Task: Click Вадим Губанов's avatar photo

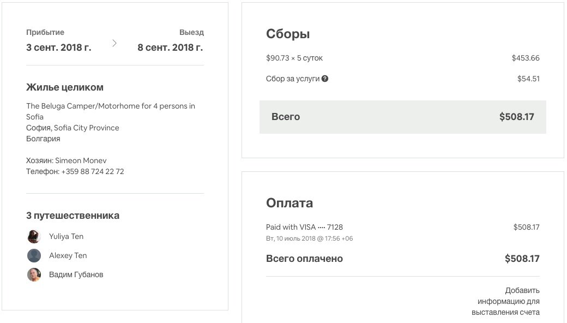Action: [x=34, y=274]
